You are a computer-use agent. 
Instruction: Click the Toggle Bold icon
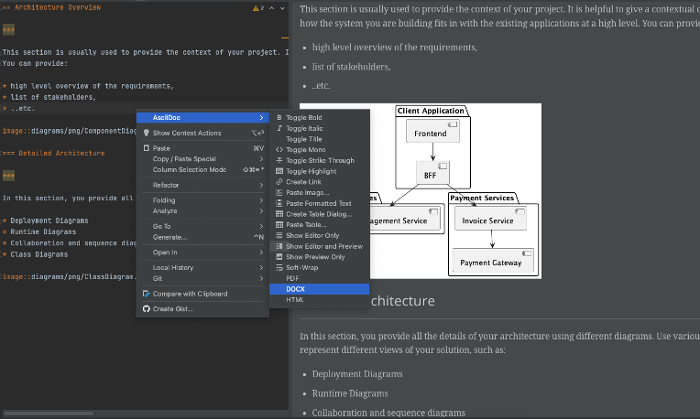(x=279, y=118)
